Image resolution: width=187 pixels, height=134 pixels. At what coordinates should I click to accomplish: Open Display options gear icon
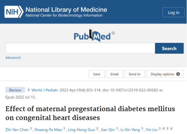point(178,74)
